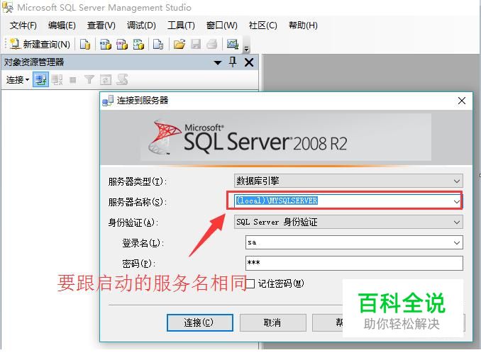
Task: Open the 身份验证 dropdown
Action: point(348,222)
